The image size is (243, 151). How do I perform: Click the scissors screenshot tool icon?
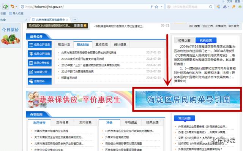225,7
